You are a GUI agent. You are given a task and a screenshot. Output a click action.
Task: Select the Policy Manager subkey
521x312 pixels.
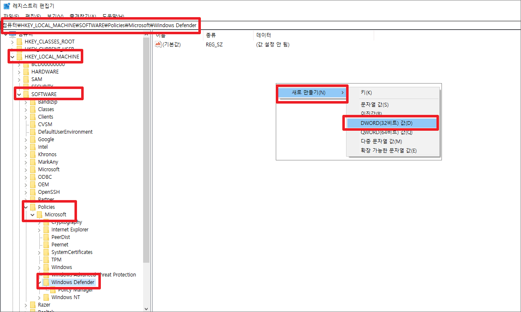coord(75,290)
